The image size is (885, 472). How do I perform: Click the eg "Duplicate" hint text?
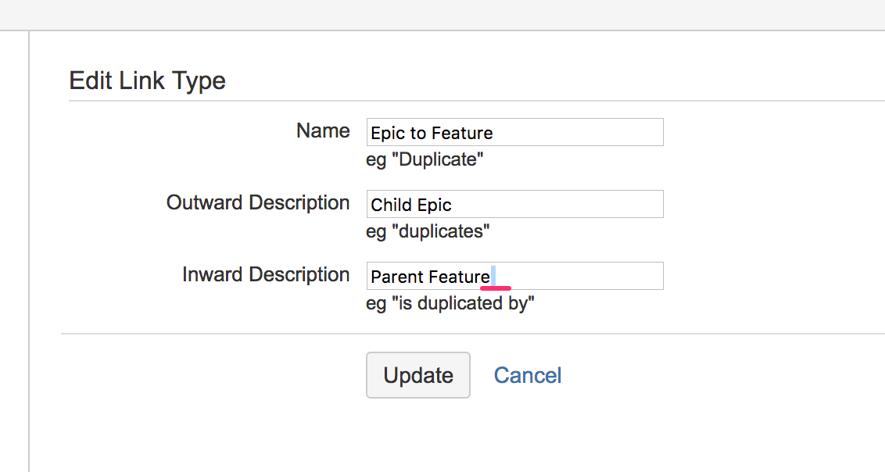(425, 159)
